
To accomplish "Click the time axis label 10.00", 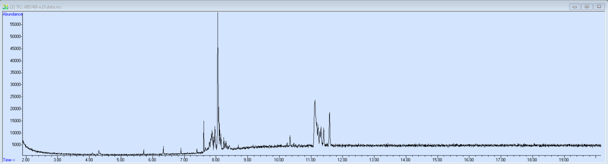I will pyautogui.click(x=279, y=159).
